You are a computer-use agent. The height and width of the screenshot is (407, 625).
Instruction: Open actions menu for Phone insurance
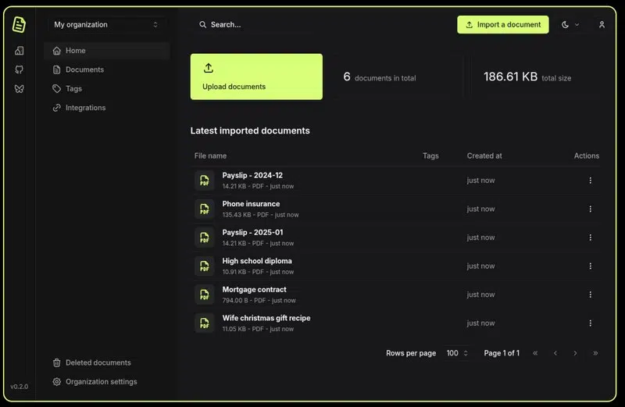click(591, 209)
